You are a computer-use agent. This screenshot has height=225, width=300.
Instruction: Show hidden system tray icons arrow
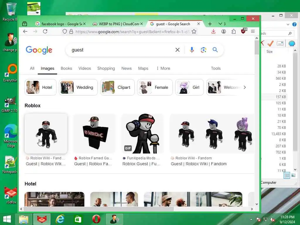pyautogui.click(x=251, y=219)
